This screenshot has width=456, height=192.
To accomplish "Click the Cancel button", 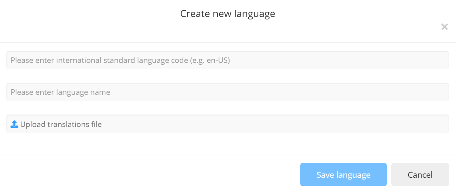I will click(420, 175).
